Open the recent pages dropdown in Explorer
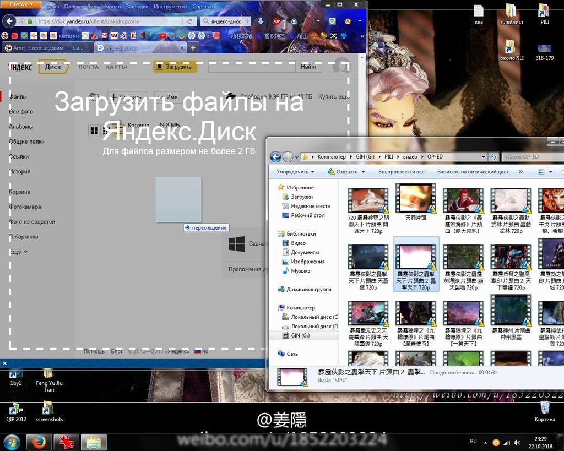This screenshot has width=564, height=451. tap(296, 157)
